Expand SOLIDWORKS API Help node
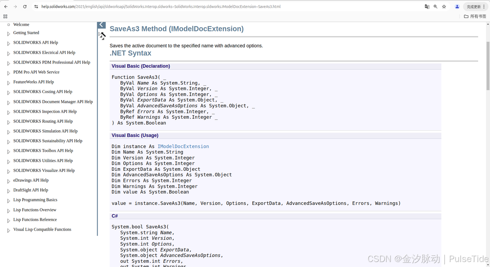The width and height of the screenshot is (490, 267). [x=8, y=44]
